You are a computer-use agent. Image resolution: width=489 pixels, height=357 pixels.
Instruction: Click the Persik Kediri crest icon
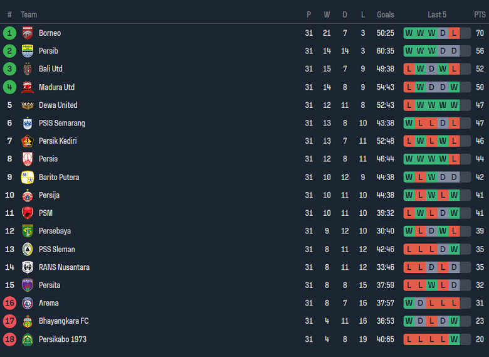point(27,141)
